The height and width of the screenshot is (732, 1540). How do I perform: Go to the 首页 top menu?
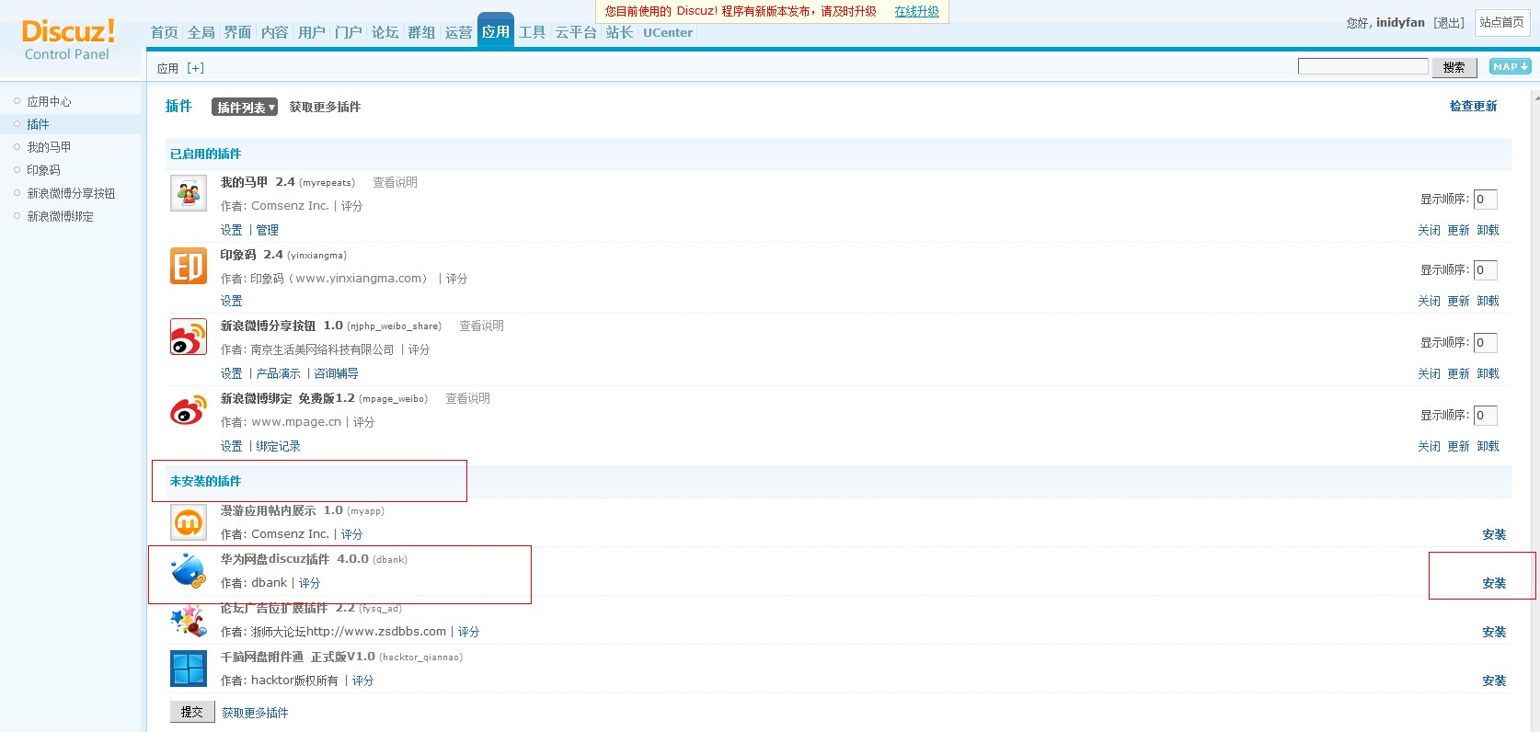(x=165, y=32)
